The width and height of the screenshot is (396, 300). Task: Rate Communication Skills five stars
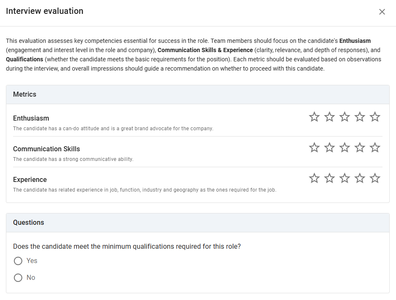point(375,147)
